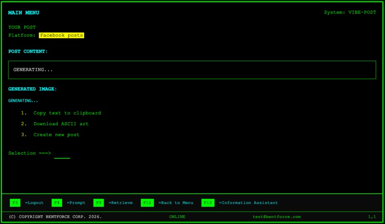Click the GENERATING... status under Generated Image
The width and height of the screenshot is (385, 224).
23,100
